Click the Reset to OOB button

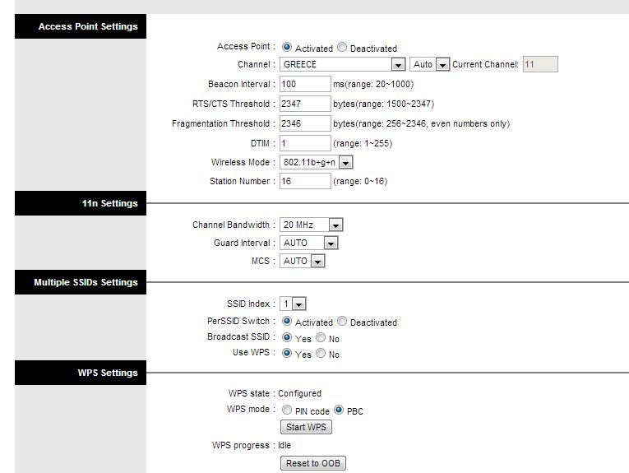313,463
